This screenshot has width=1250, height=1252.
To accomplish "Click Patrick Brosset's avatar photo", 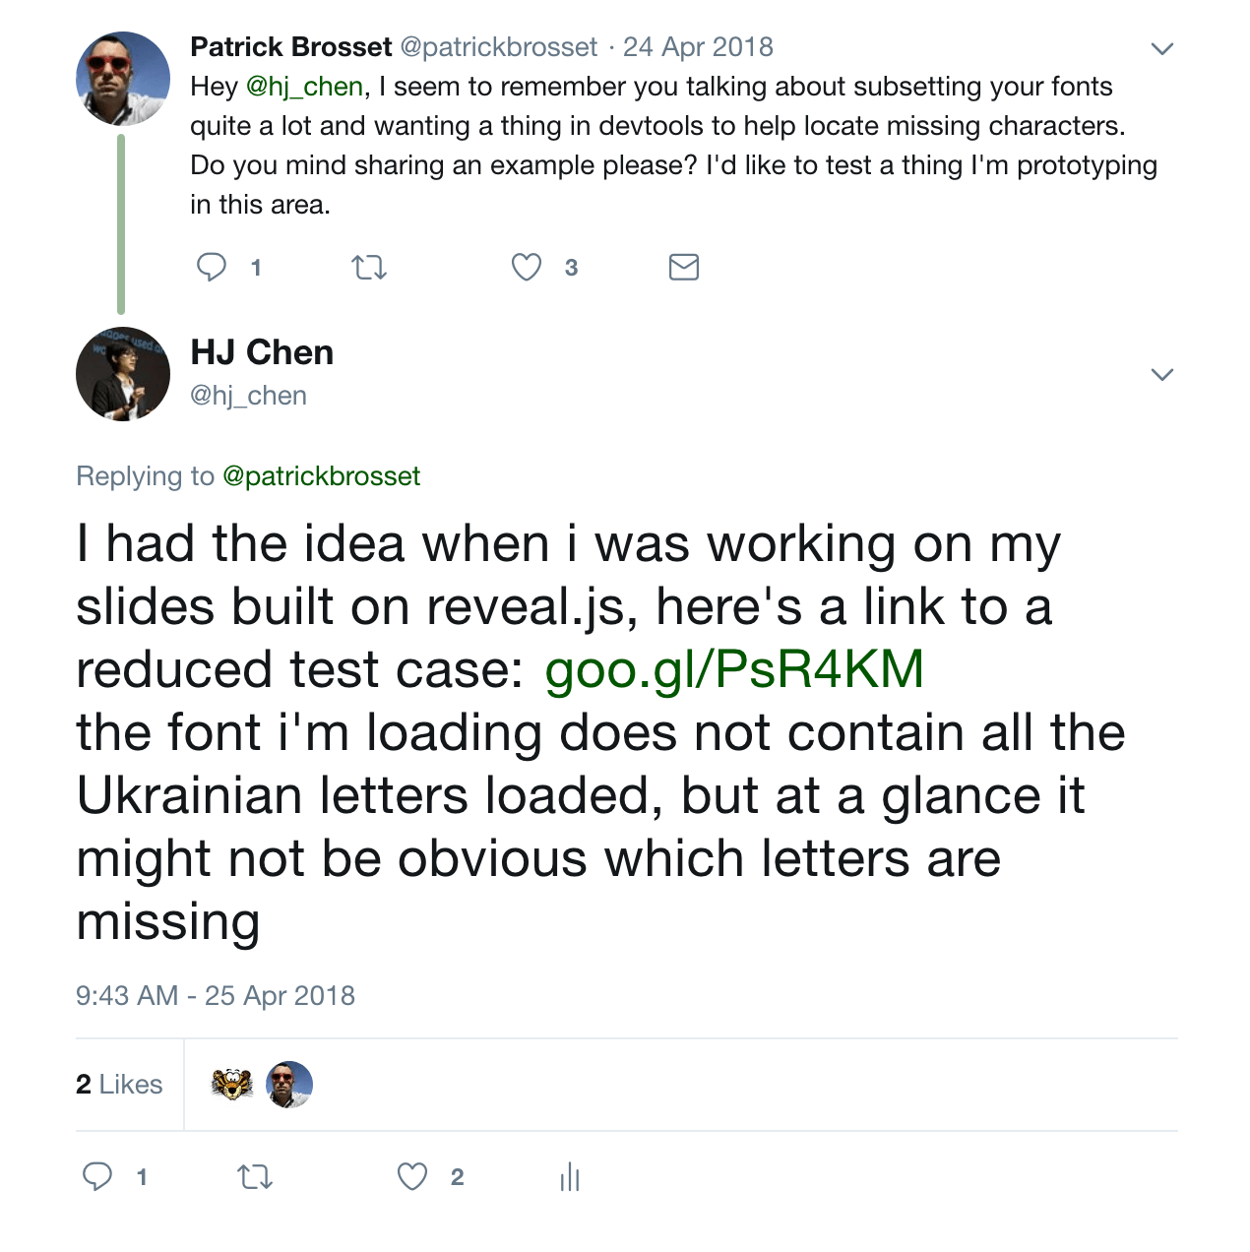I will (123, 79).
